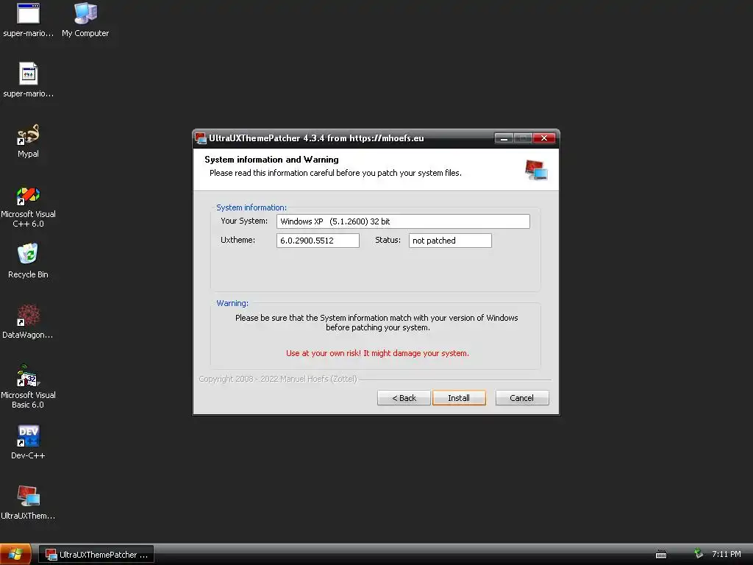Click the installer header logo image
753x565 pixels.
[x=536, y=170]
